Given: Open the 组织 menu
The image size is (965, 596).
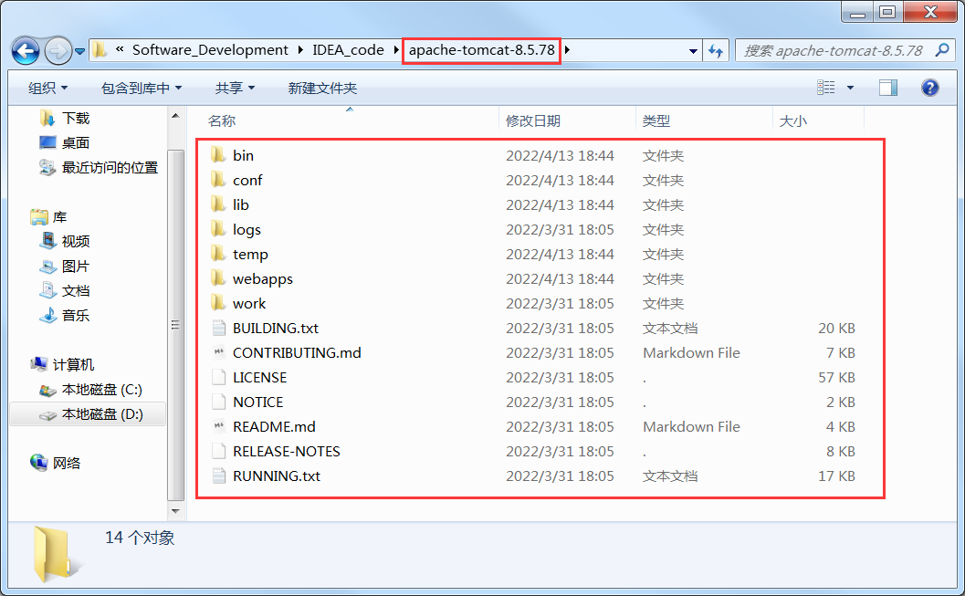Looking at the screenshot, I should click(48, 88).
